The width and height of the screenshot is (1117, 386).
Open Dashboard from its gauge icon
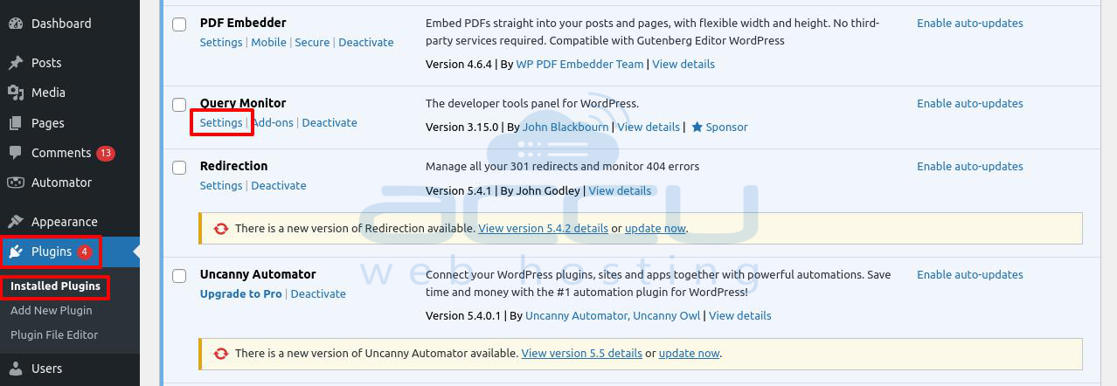click(x=16, y=24)
